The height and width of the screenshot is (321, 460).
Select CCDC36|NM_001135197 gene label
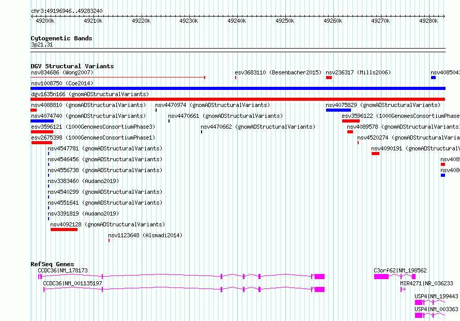[72, 283]
